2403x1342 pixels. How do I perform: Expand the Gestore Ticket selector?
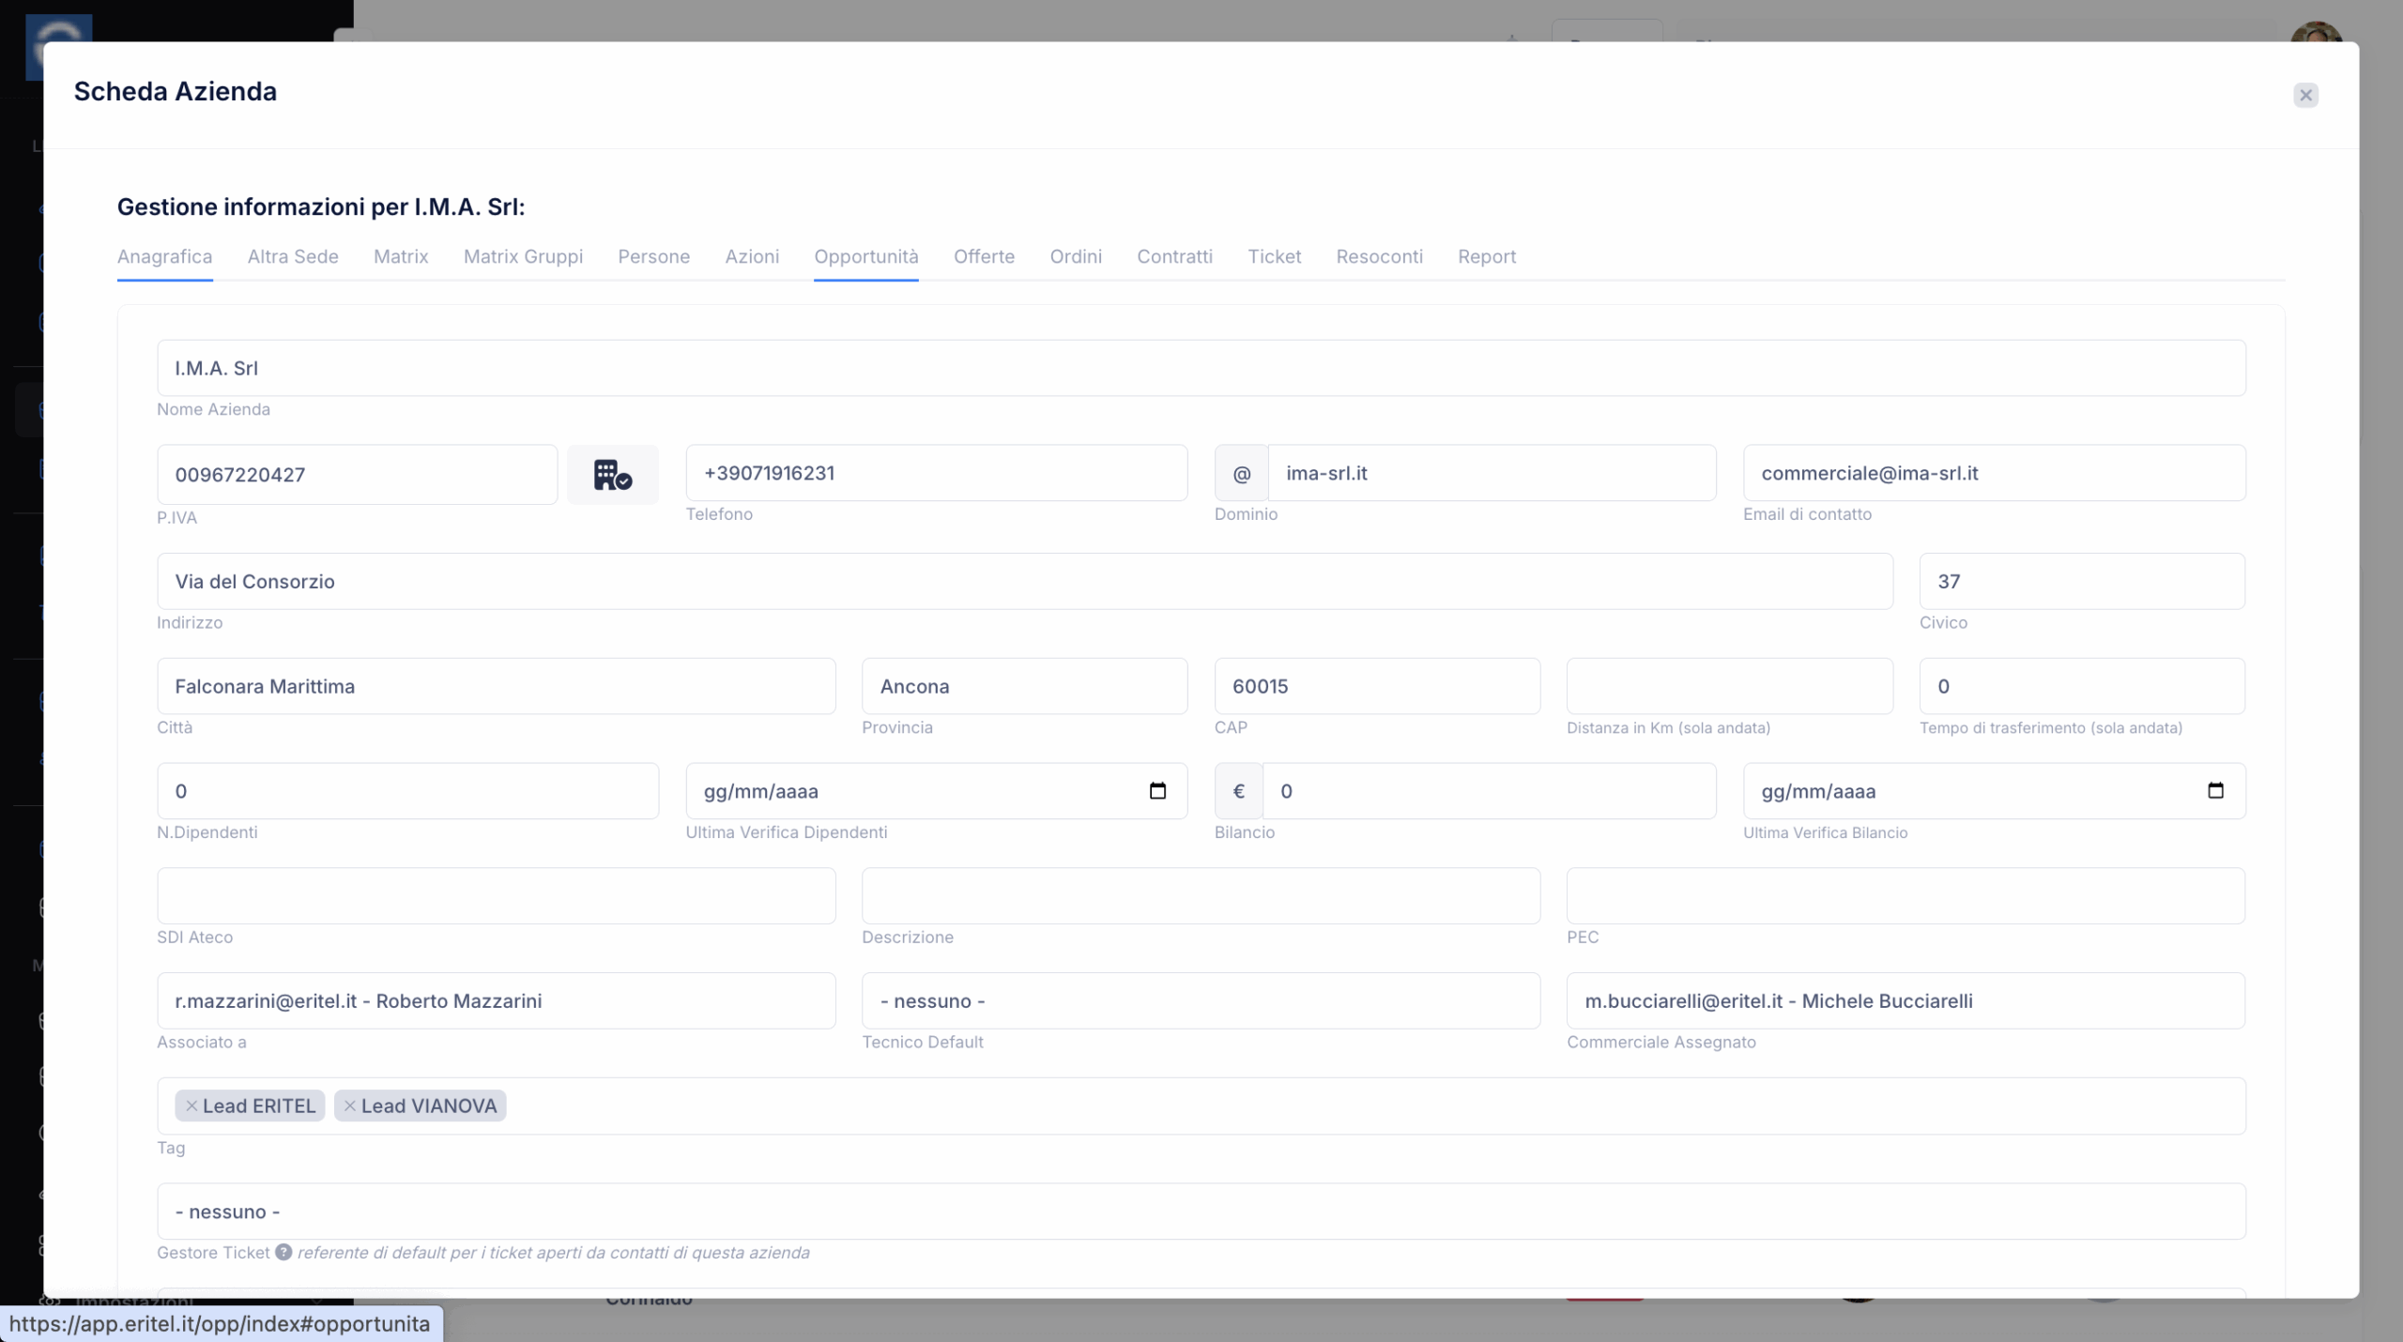1200,1211
